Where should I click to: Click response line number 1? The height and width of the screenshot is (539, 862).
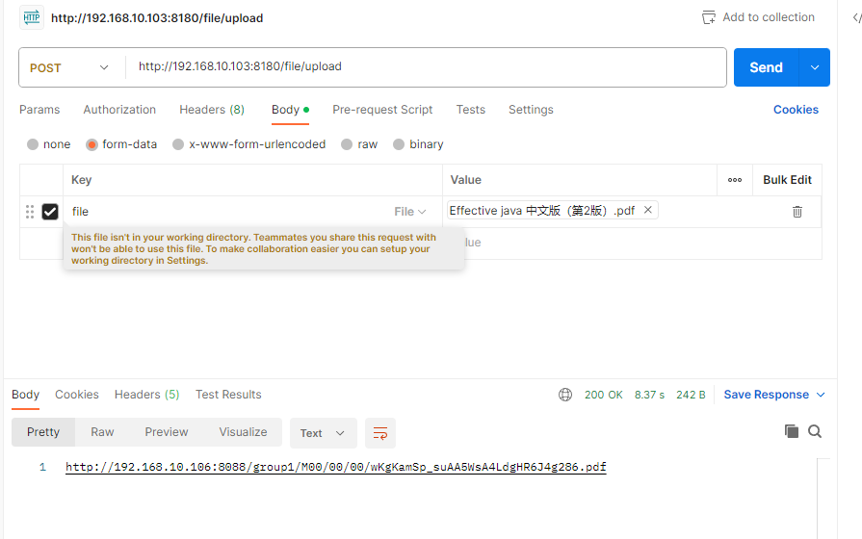tap(42, 467)
